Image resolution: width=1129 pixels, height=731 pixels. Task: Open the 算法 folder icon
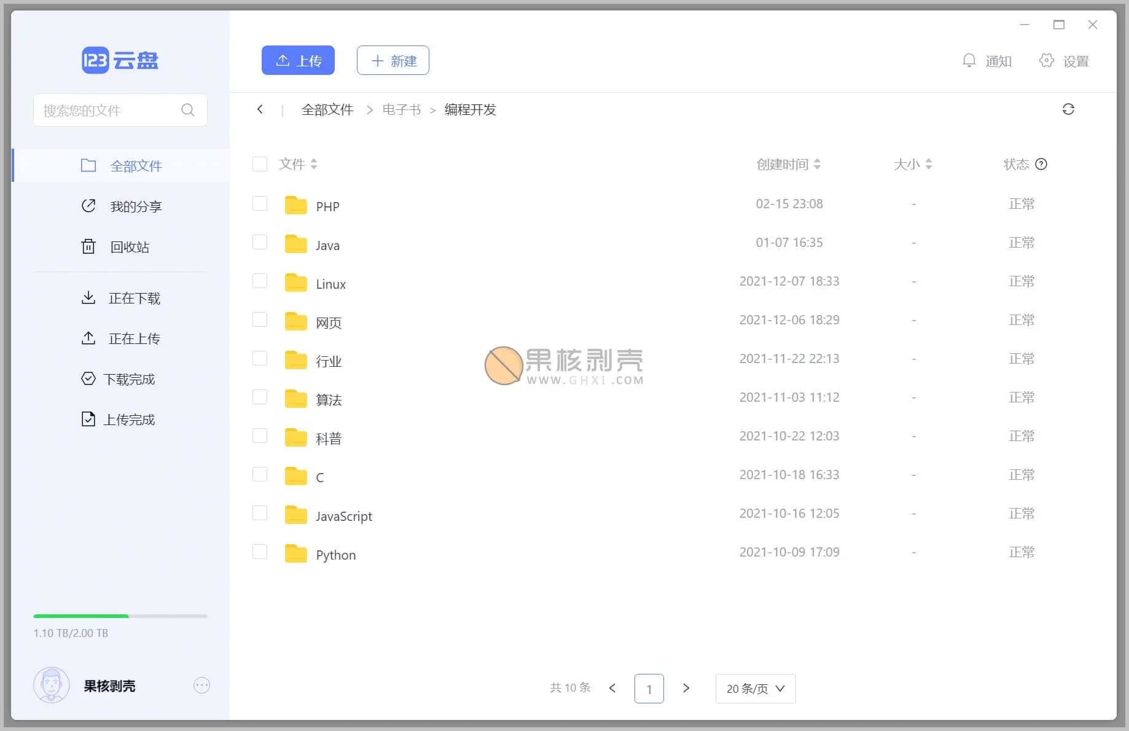point(296,399)
